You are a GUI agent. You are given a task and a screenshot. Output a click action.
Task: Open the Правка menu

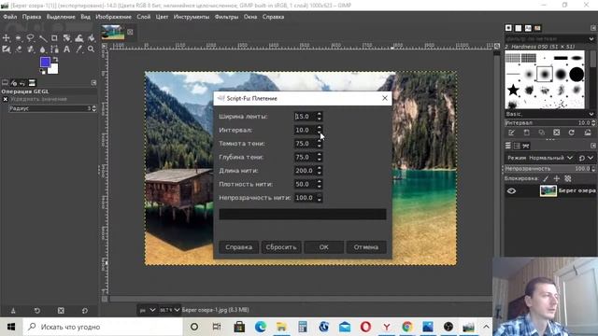click(32, 17)
